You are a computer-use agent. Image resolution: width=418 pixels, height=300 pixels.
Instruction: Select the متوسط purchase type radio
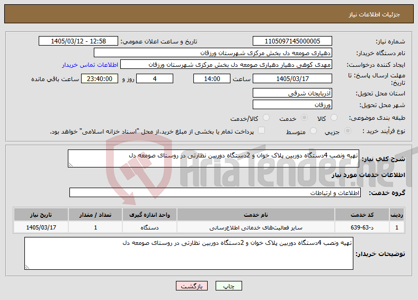coord(313,131)
